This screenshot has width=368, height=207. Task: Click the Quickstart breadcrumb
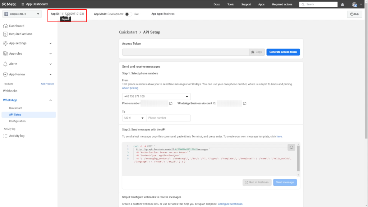[128, 32]
